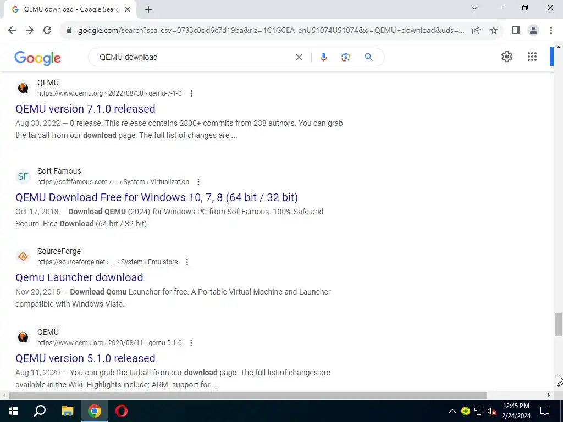Click the scroll-left arrow at the bottom

click(x=4, y=396)
